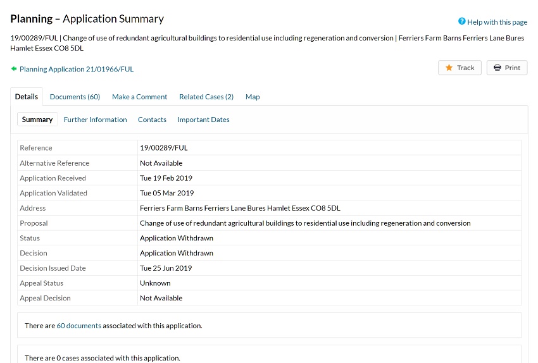The height and width of the screenshot is (363, 538).
Task: Open the Contacts sub-tab
Action: [x=152, y=120]
